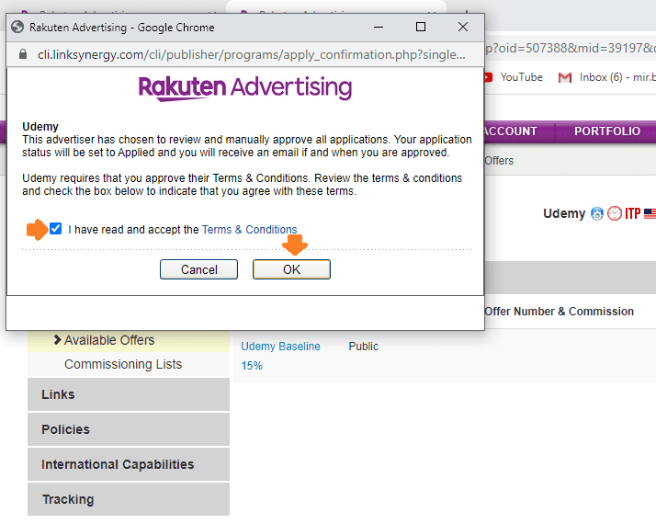
Task: Click the OK button in the dialog
Action: [291, 269]
